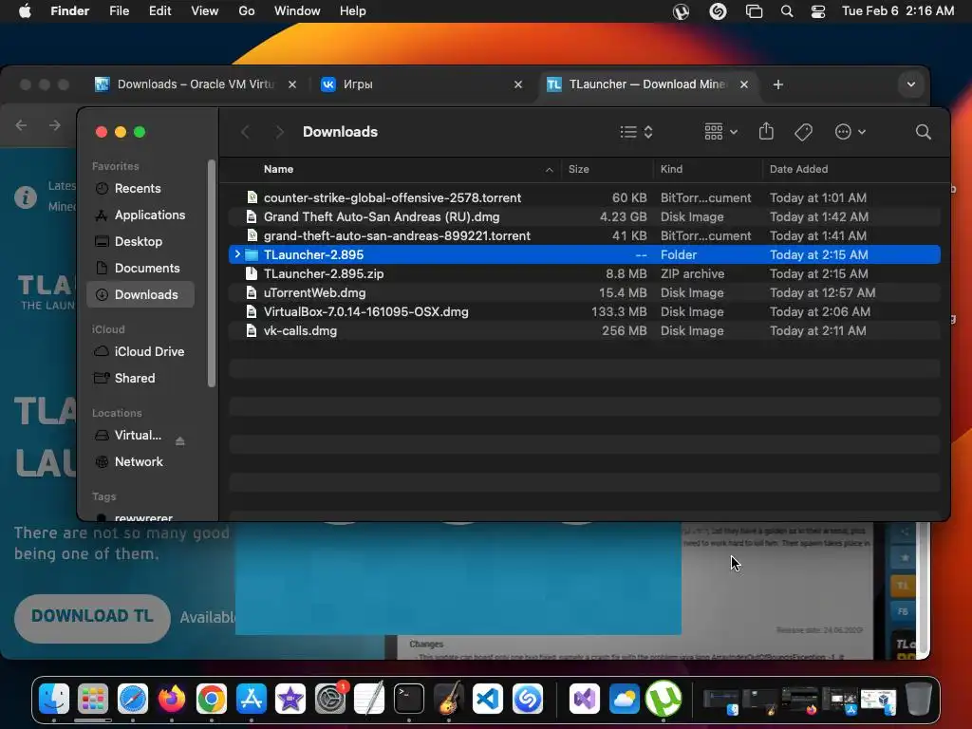Open Launchpad in the Dock
Image resolution: width=972 pixels, height=729 pixels.
[x=93, y=699]
